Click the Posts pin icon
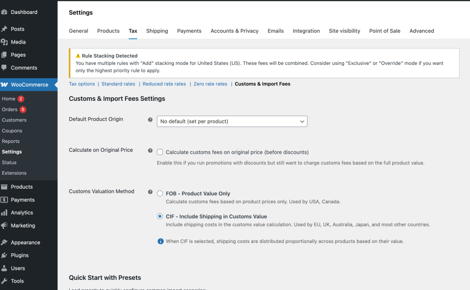 tap(4, 29)
